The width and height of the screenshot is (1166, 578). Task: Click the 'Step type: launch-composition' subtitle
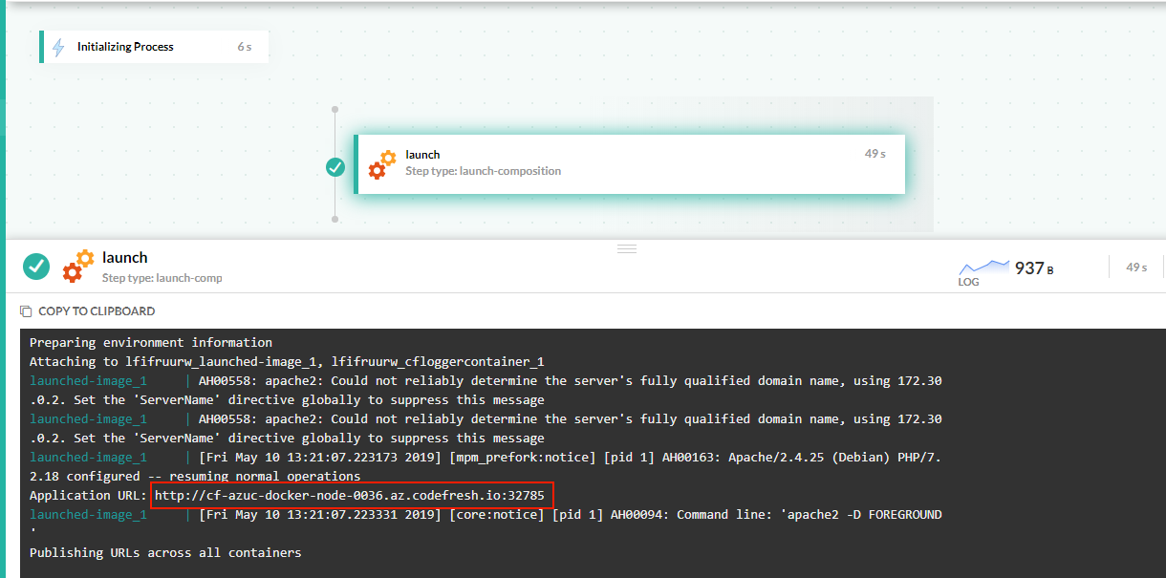(x=483, y=171)
